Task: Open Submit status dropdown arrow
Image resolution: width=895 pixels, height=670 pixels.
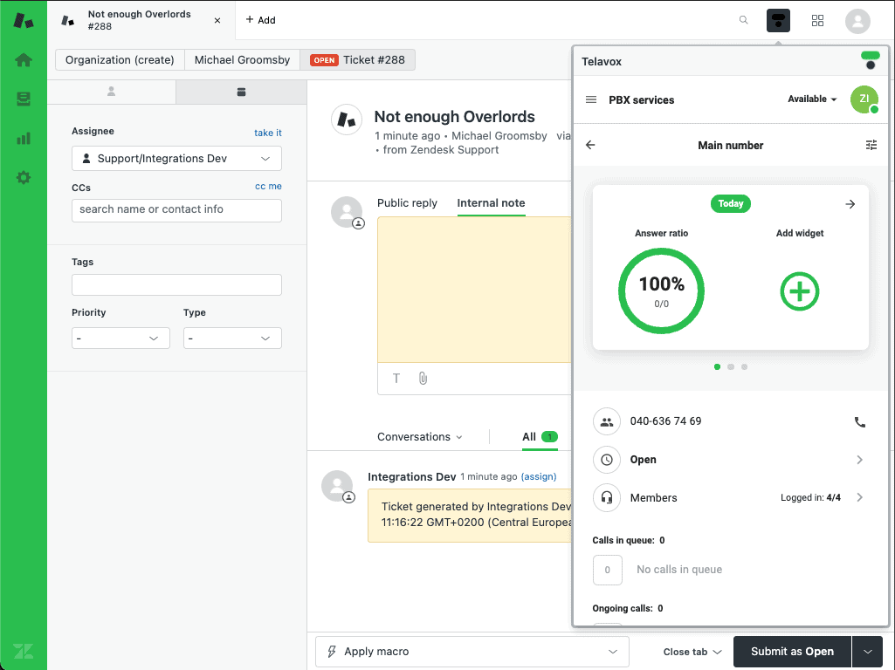Action: [x=868, y=651]
